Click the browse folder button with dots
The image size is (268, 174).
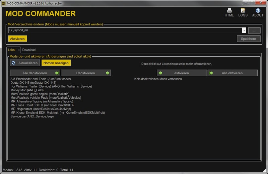[x=254, y=30]
